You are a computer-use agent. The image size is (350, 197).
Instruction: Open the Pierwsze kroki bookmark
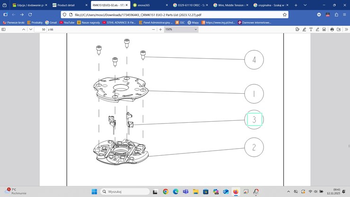14,22
